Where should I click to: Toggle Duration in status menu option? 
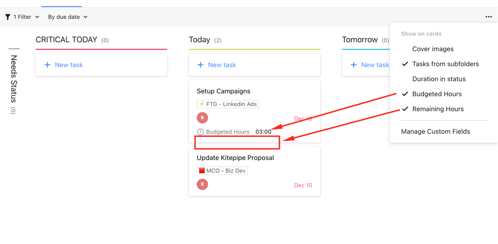coord(439,79)
